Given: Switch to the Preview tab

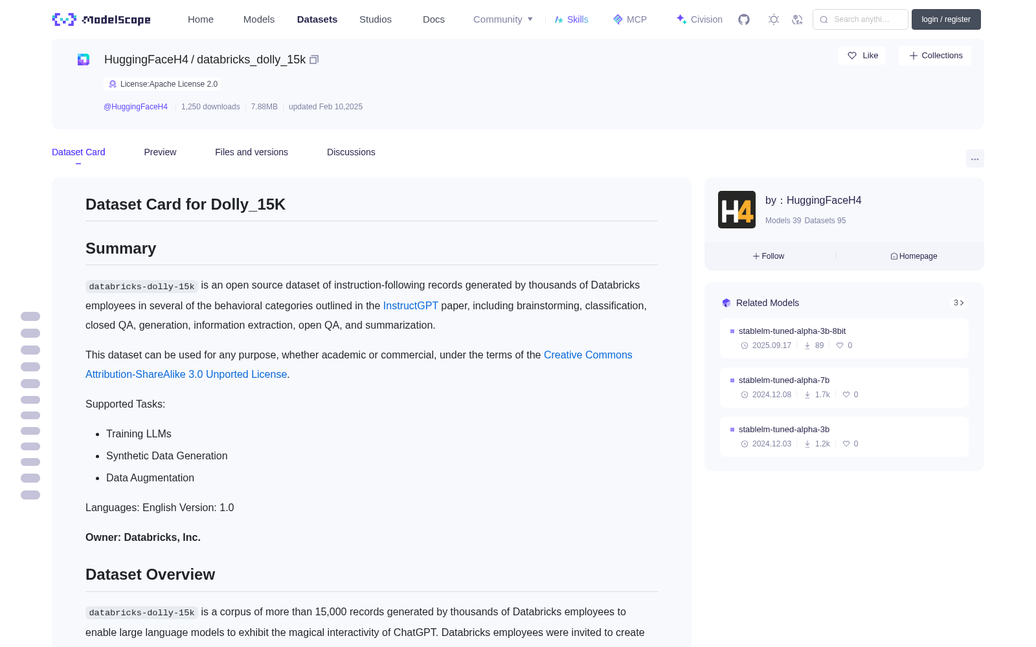Looking at the screenshot, I should tap(160, 152).
